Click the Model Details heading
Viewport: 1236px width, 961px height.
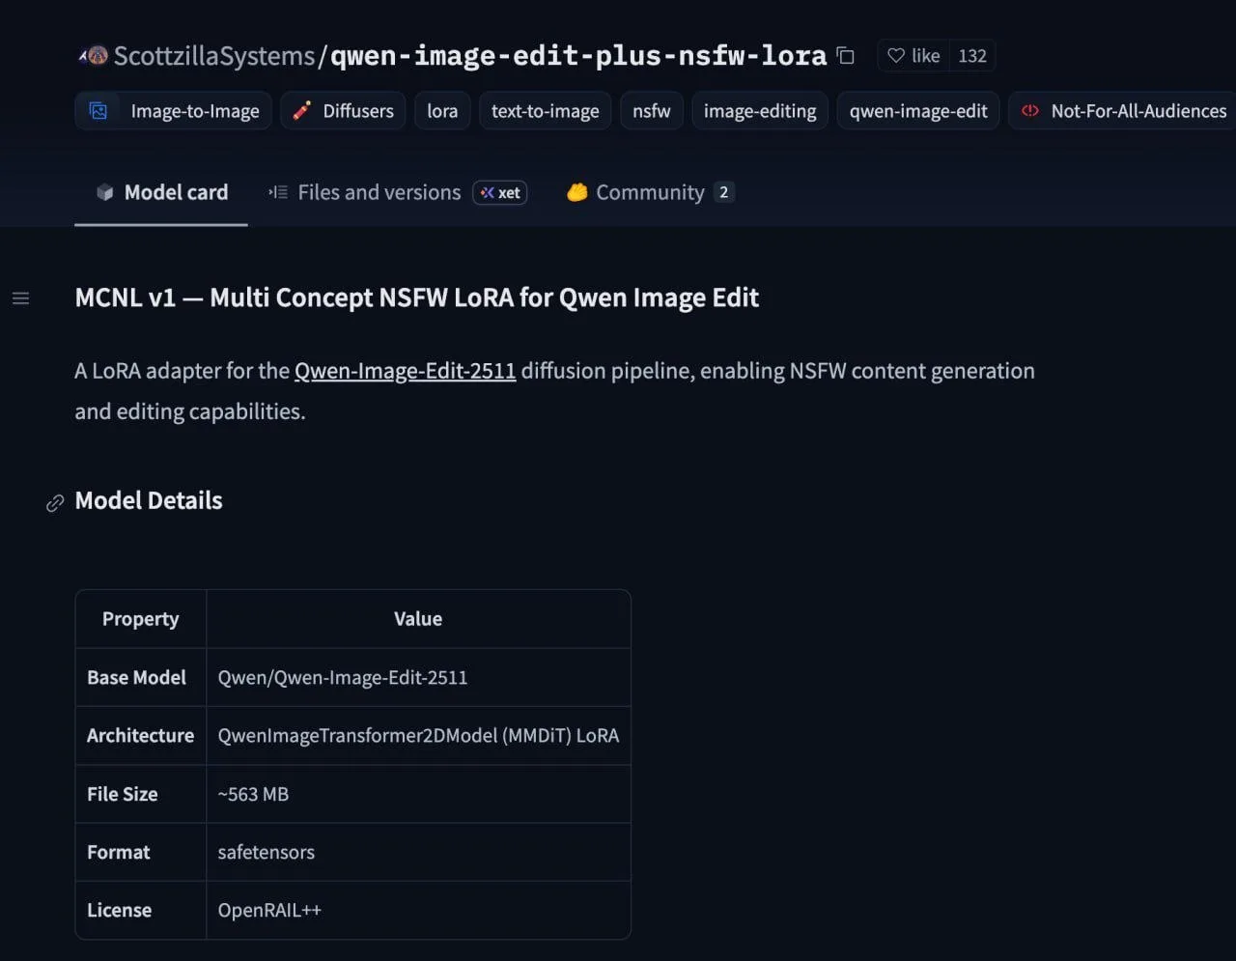pos(149,500)
